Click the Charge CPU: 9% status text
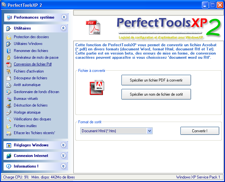Viewport: 225px width, 182px height. coord(16,177)
